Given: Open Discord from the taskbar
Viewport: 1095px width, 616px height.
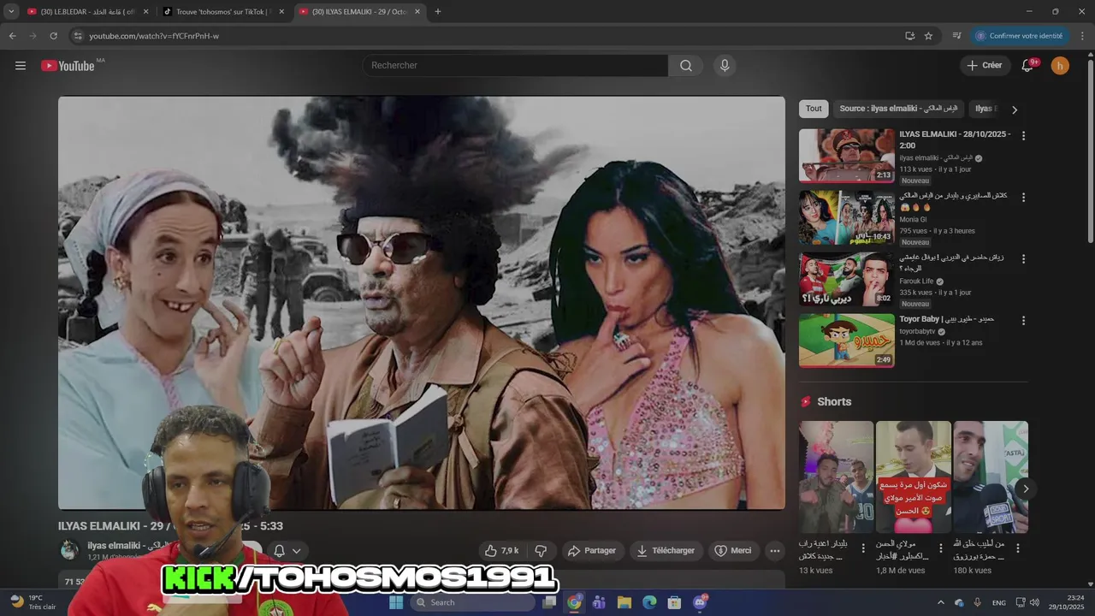Looking at the screenshot, I should tap(700, 602).
